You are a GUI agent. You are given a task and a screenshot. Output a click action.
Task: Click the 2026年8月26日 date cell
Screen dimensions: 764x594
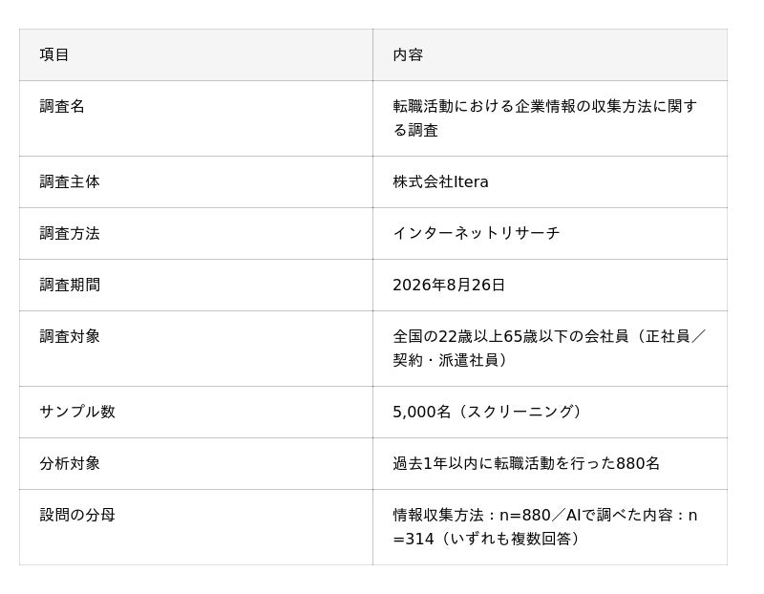coord(449,285)
